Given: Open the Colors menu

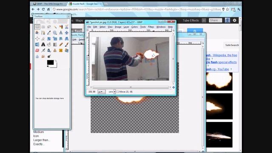Looking at the screenshot, I should point(134,27).
